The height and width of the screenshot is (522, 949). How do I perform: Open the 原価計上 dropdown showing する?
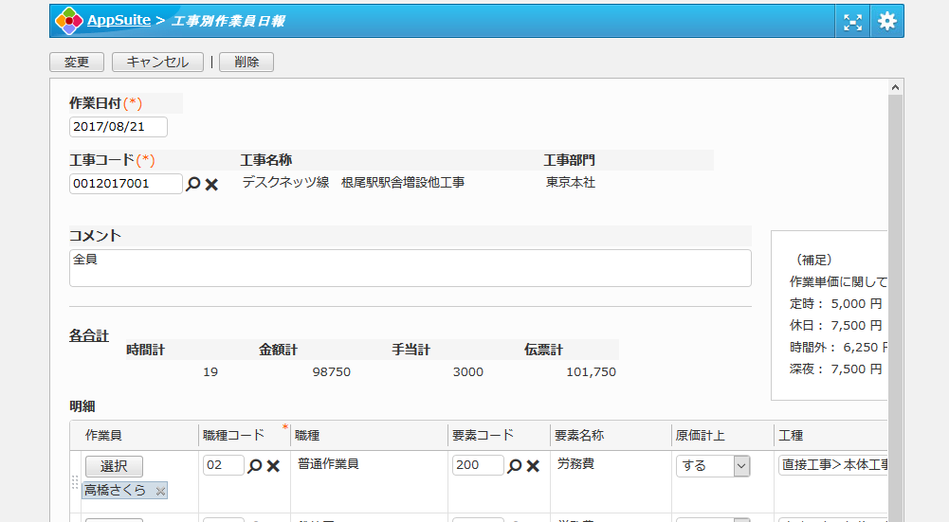point(712,466)
